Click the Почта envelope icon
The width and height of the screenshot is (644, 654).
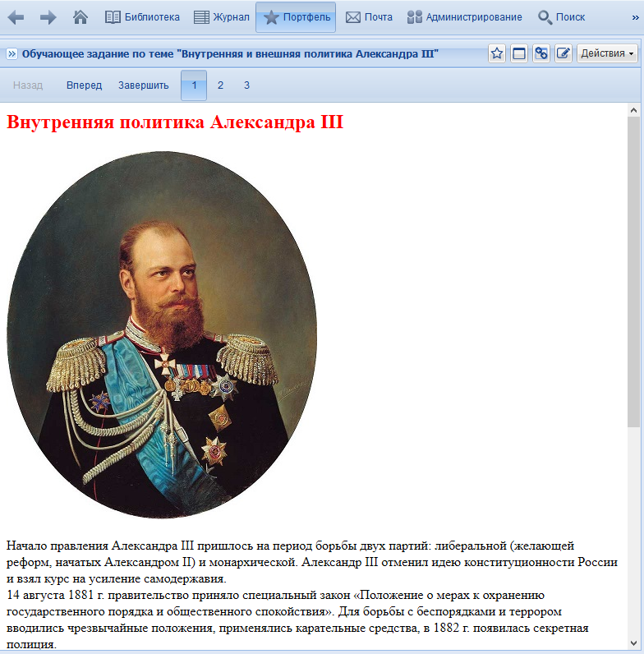click(353, 17)
